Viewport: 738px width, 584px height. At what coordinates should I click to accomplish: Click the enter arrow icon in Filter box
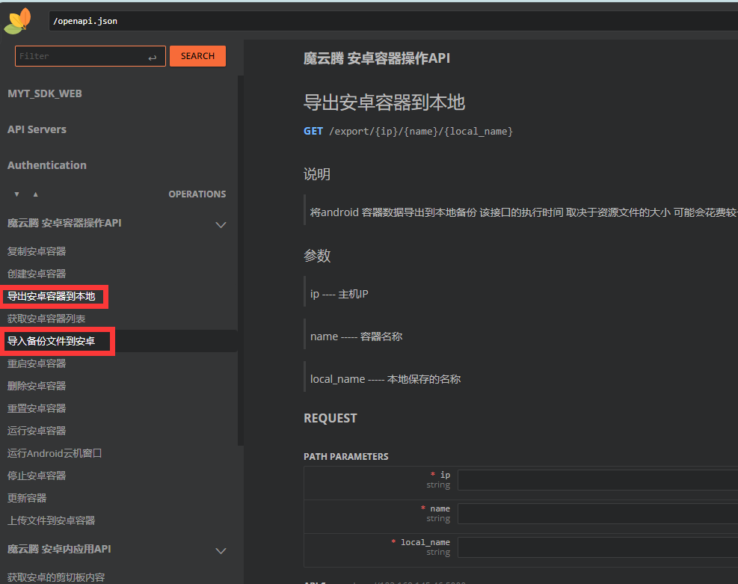click(153, 57)
